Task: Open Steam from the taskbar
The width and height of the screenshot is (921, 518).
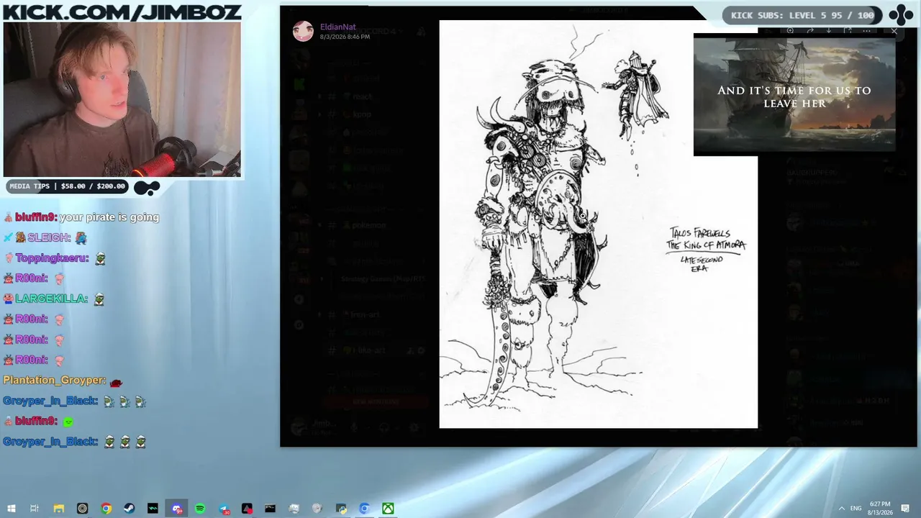Action: pyautogui.click(x=130, y=509)
